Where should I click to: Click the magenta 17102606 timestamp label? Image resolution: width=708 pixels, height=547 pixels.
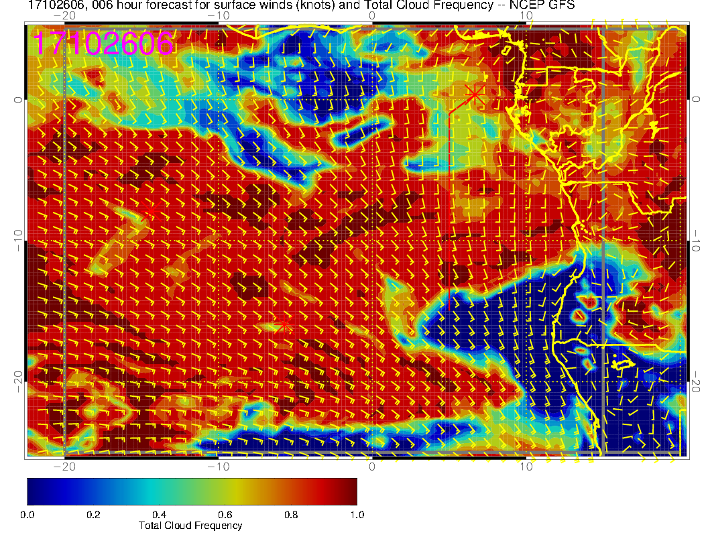(x=103, y=44)
